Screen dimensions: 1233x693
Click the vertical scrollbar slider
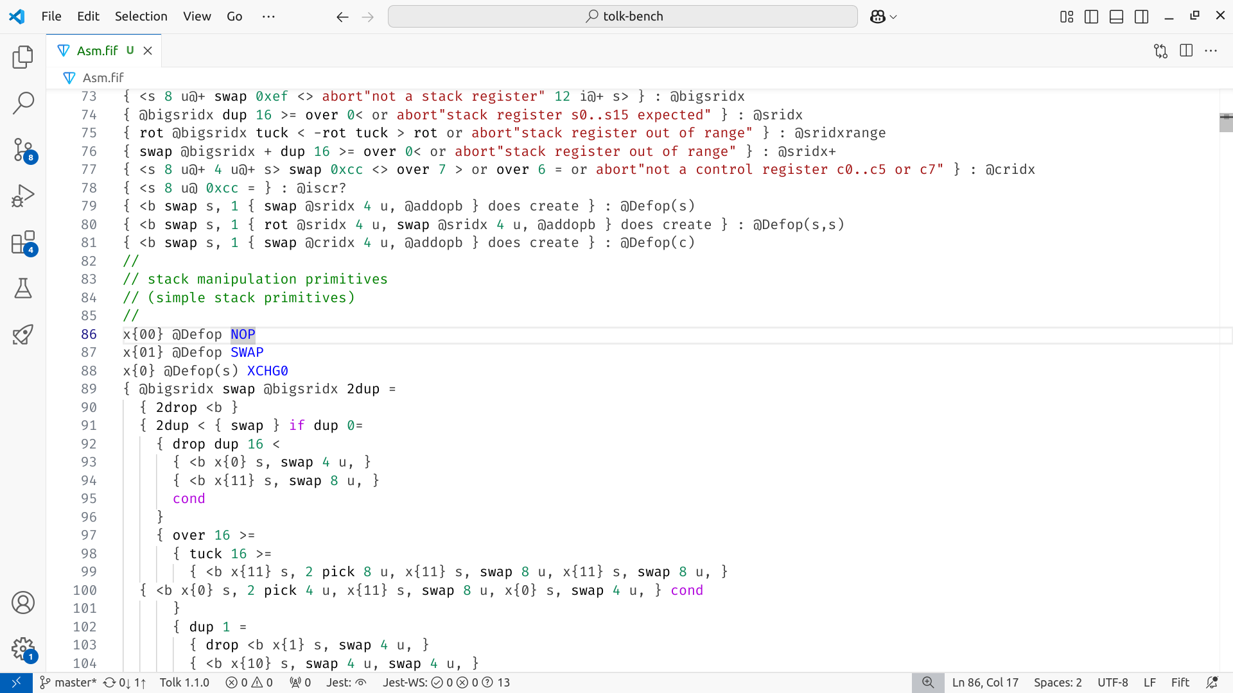coord(1226,122)
